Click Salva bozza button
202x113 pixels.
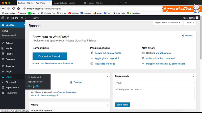point(122,105)
